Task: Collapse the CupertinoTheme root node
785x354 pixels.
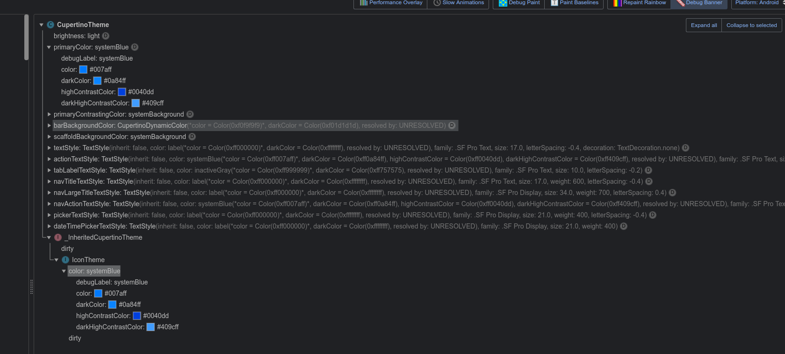Action: 42,25
